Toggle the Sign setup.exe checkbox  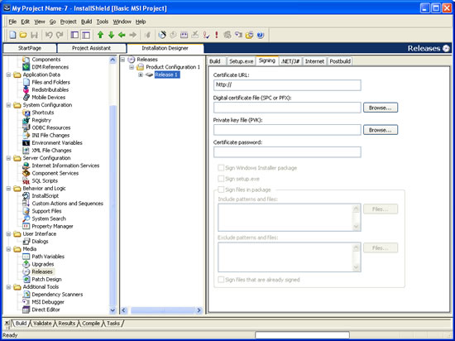coord(221,179)
